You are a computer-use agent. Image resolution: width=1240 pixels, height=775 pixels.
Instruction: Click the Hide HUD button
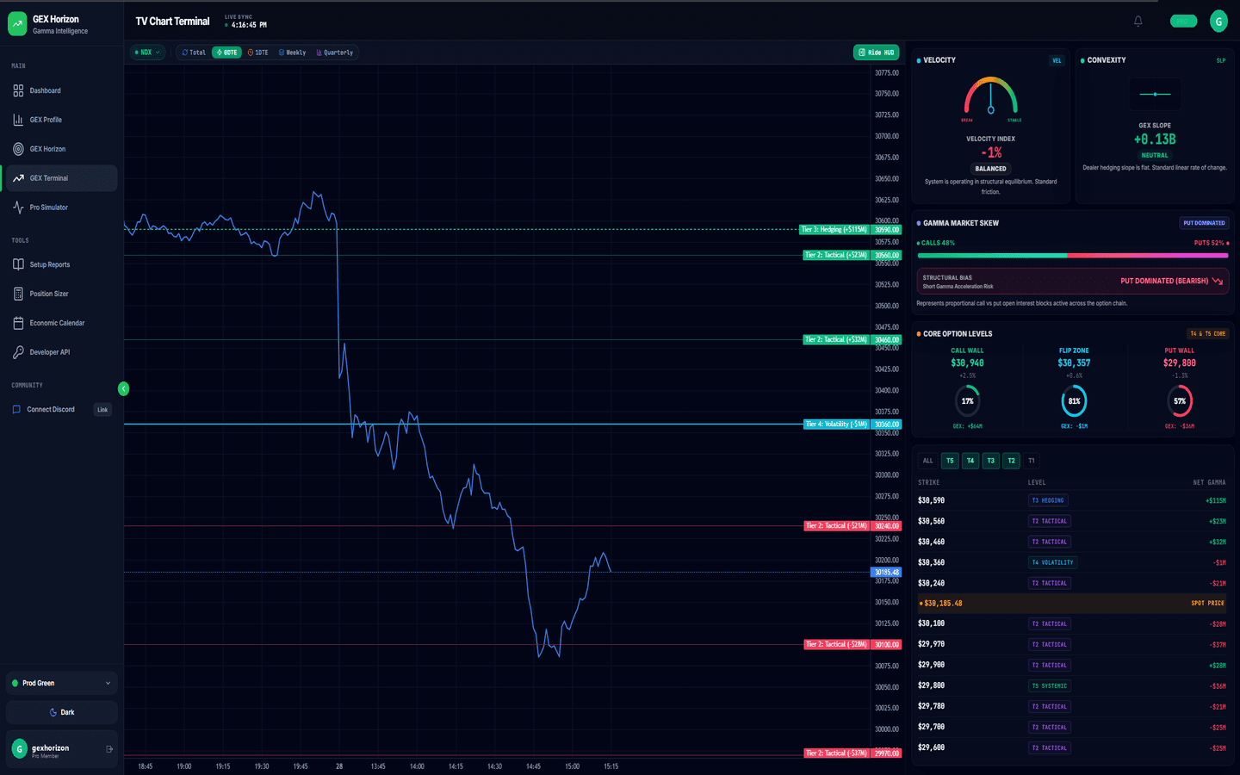877,53
